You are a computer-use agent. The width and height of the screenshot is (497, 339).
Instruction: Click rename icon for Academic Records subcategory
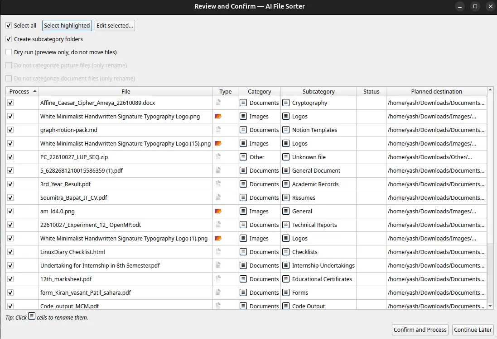[x=286, y=184]
